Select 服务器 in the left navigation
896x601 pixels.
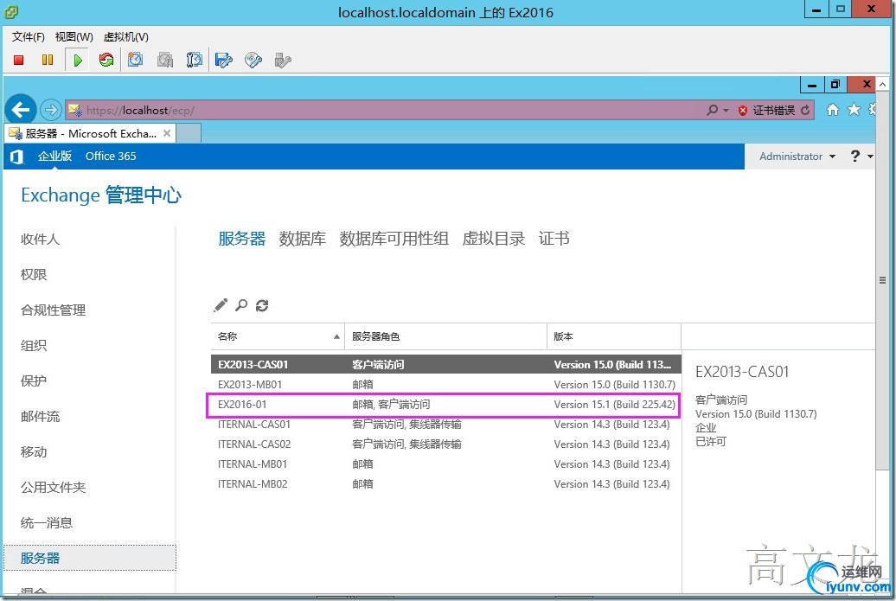(x=90, y=558)
